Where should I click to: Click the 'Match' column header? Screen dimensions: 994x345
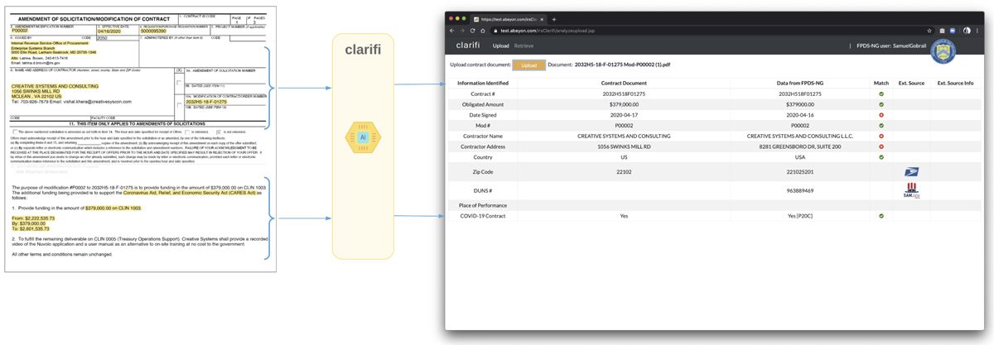click(x=881, y=84)
